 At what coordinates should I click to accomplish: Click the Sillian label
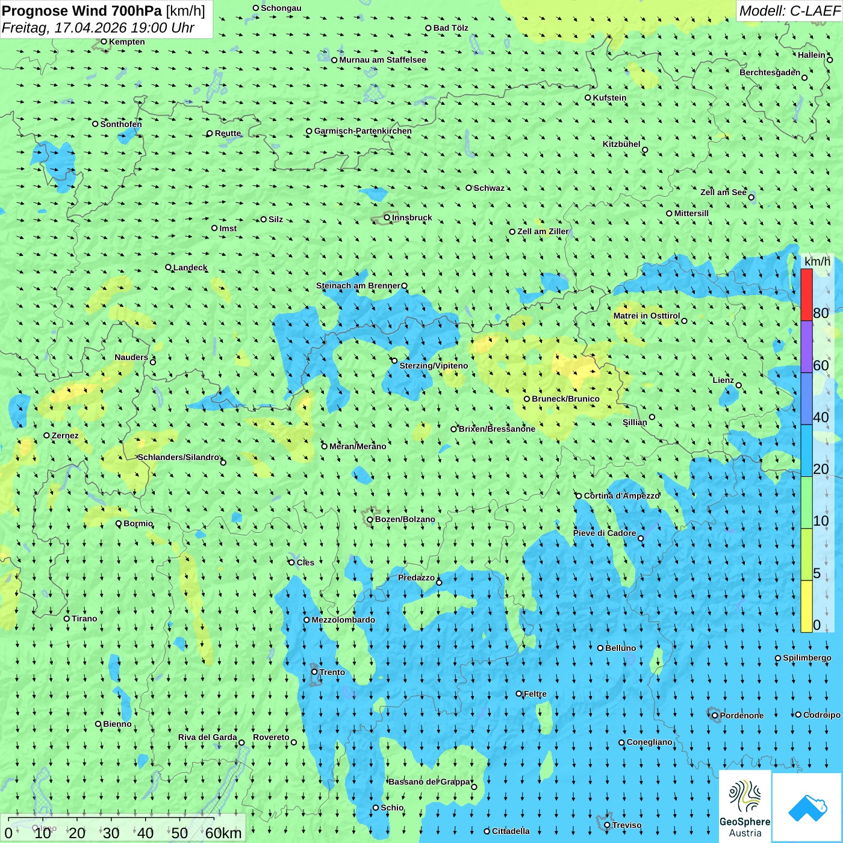pos(635,422)
